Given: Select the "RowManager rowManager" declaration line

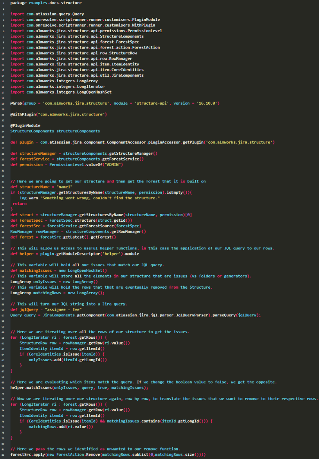Looking at the screenshot, I should [x=78, y=231].
